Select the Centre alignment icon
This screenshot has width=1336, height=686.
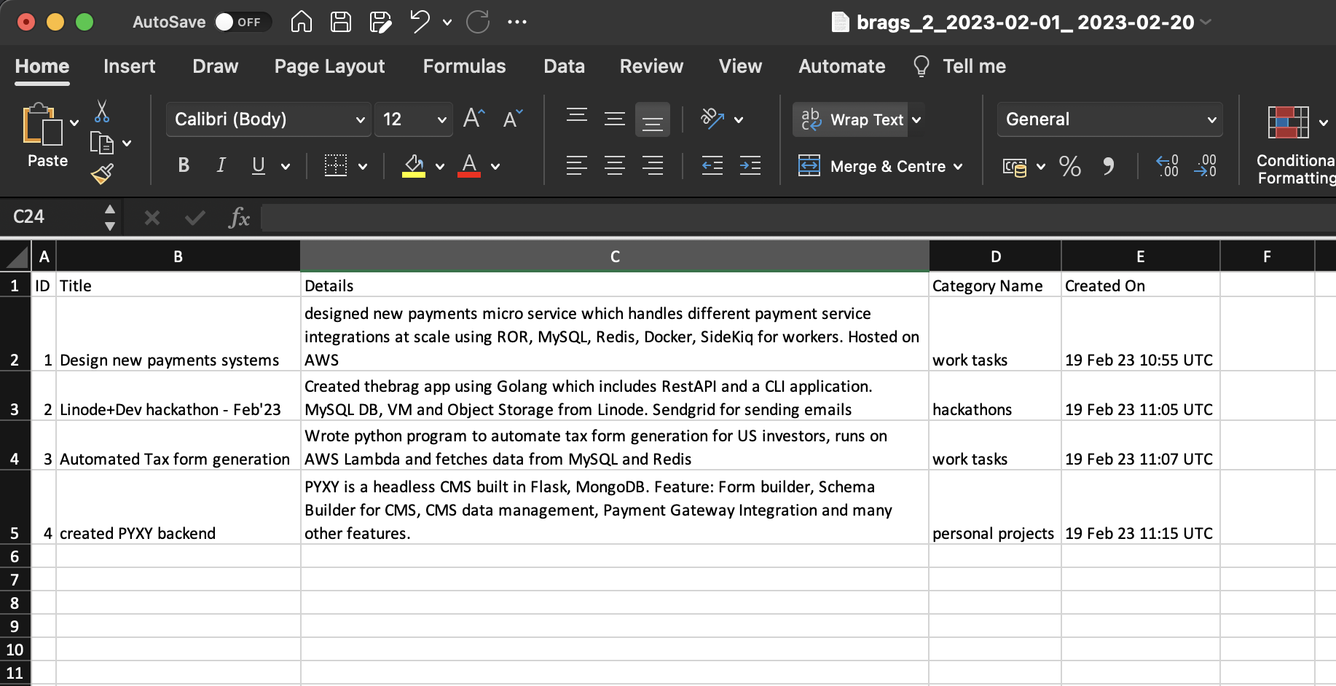(x=615, y=165)
